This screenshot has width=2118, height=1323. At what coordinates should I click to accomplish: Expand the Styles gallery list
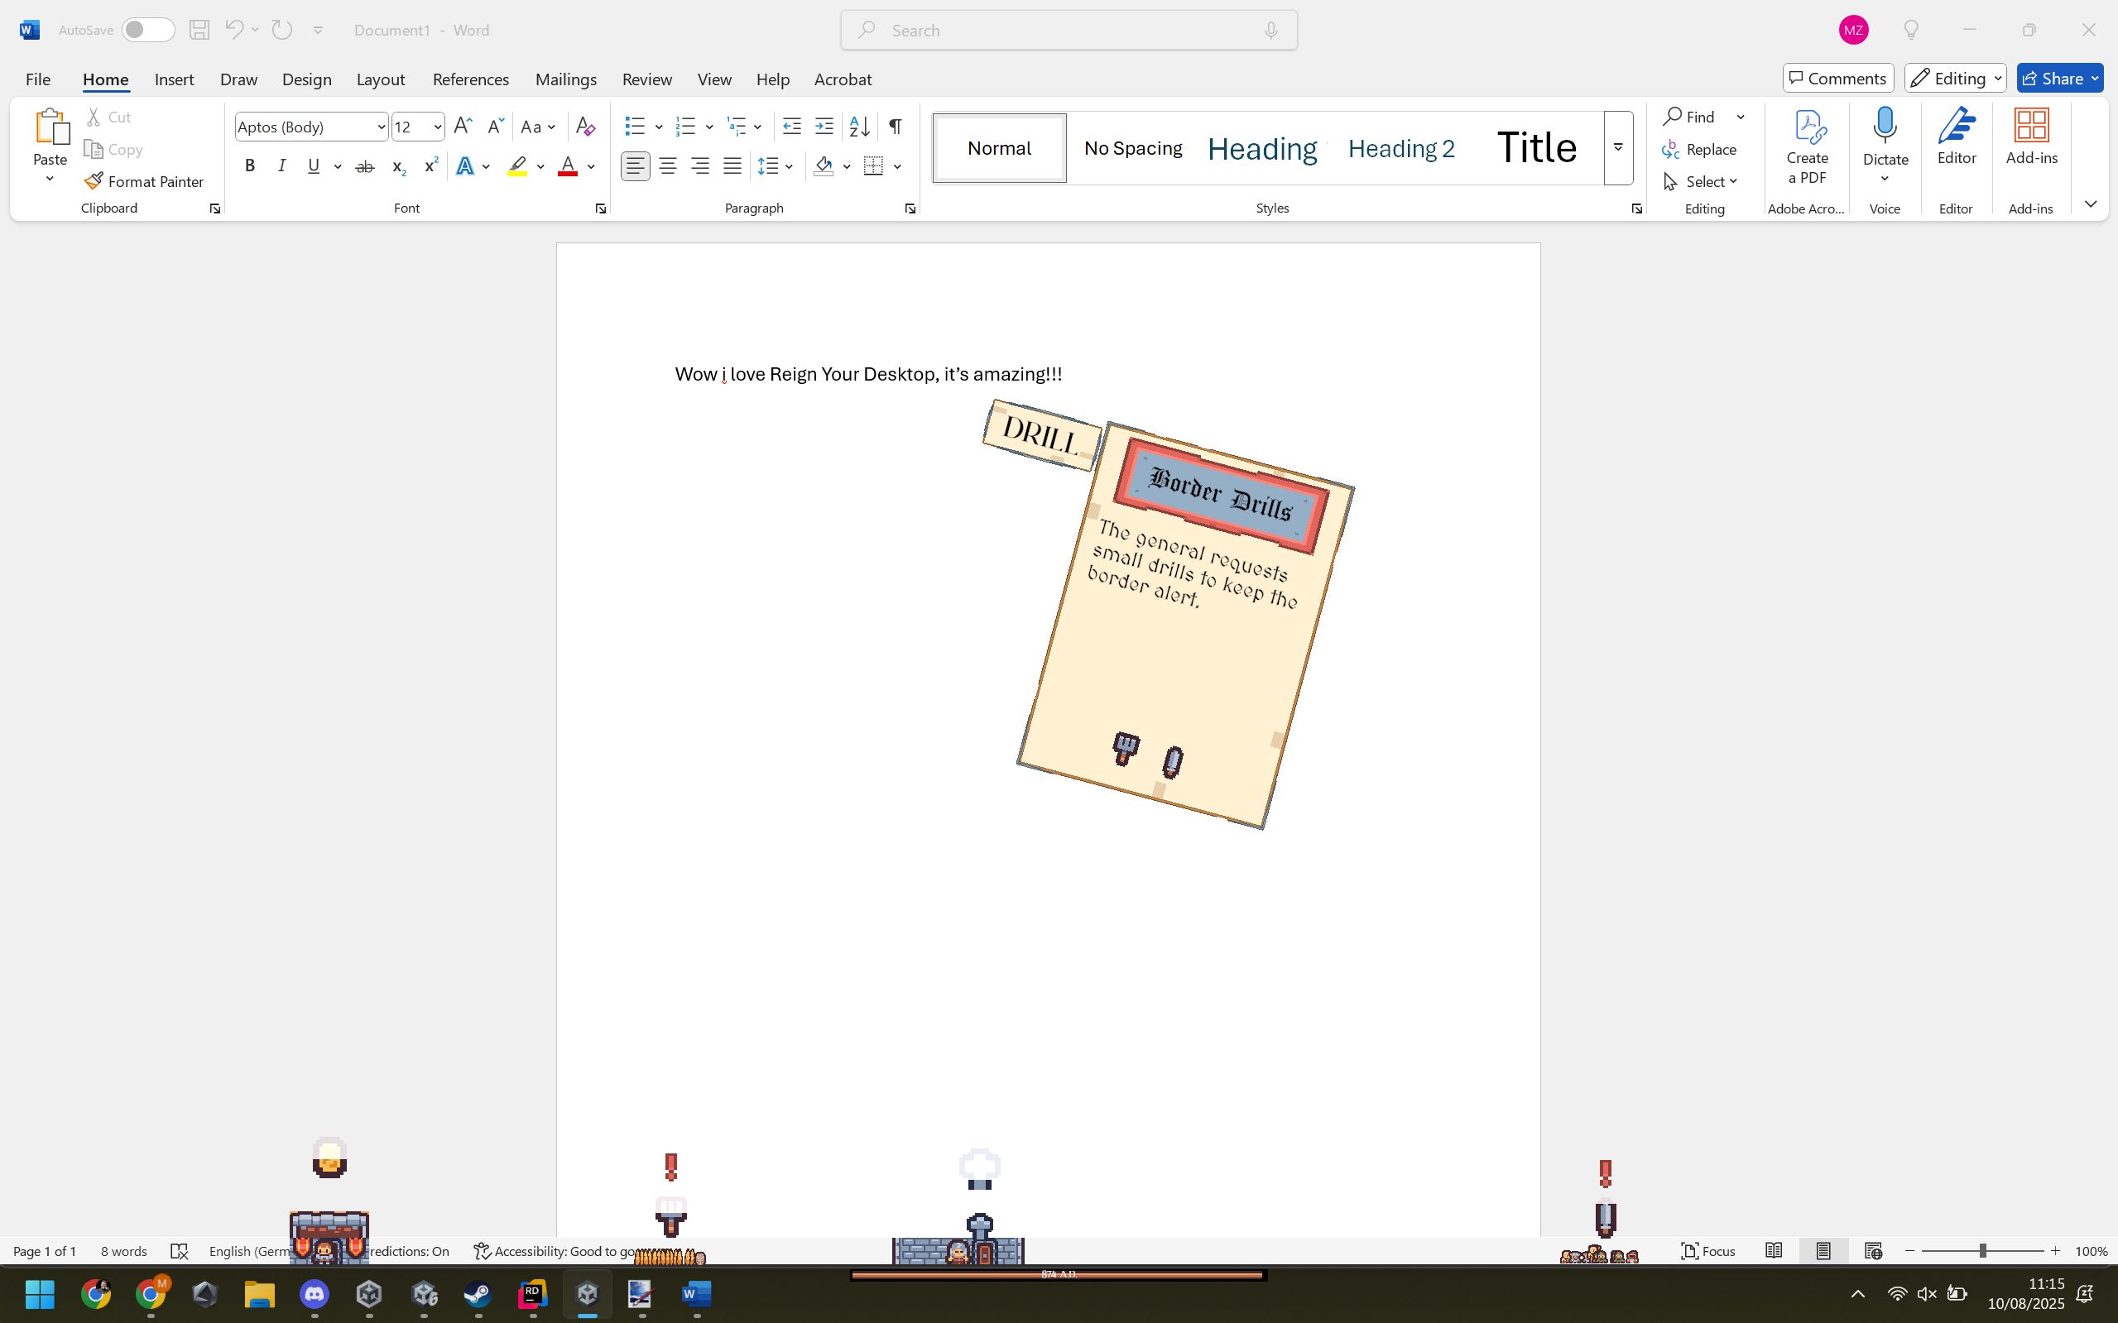click(1618, 148)
